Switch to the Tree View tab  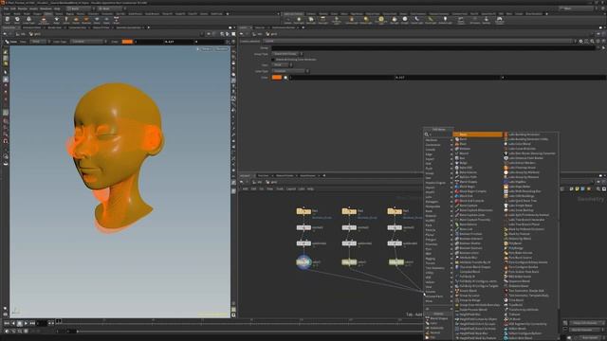pyautogui.click(x=264, y=175)
